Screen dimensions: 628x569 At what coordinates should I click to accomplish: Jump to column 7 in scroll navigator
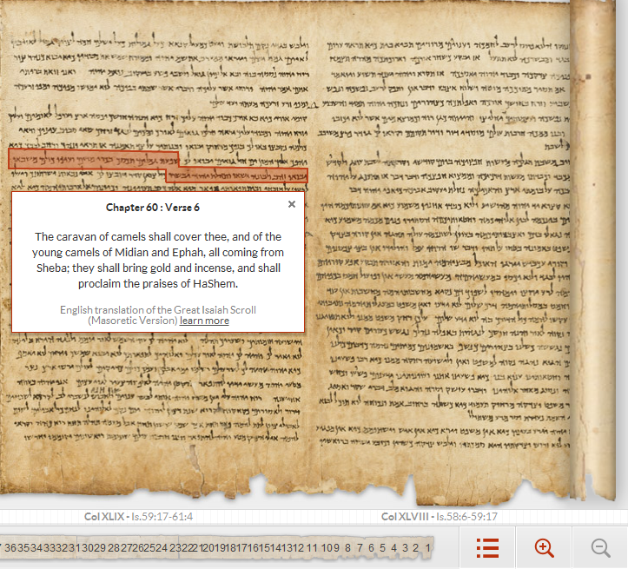point(360,548)
